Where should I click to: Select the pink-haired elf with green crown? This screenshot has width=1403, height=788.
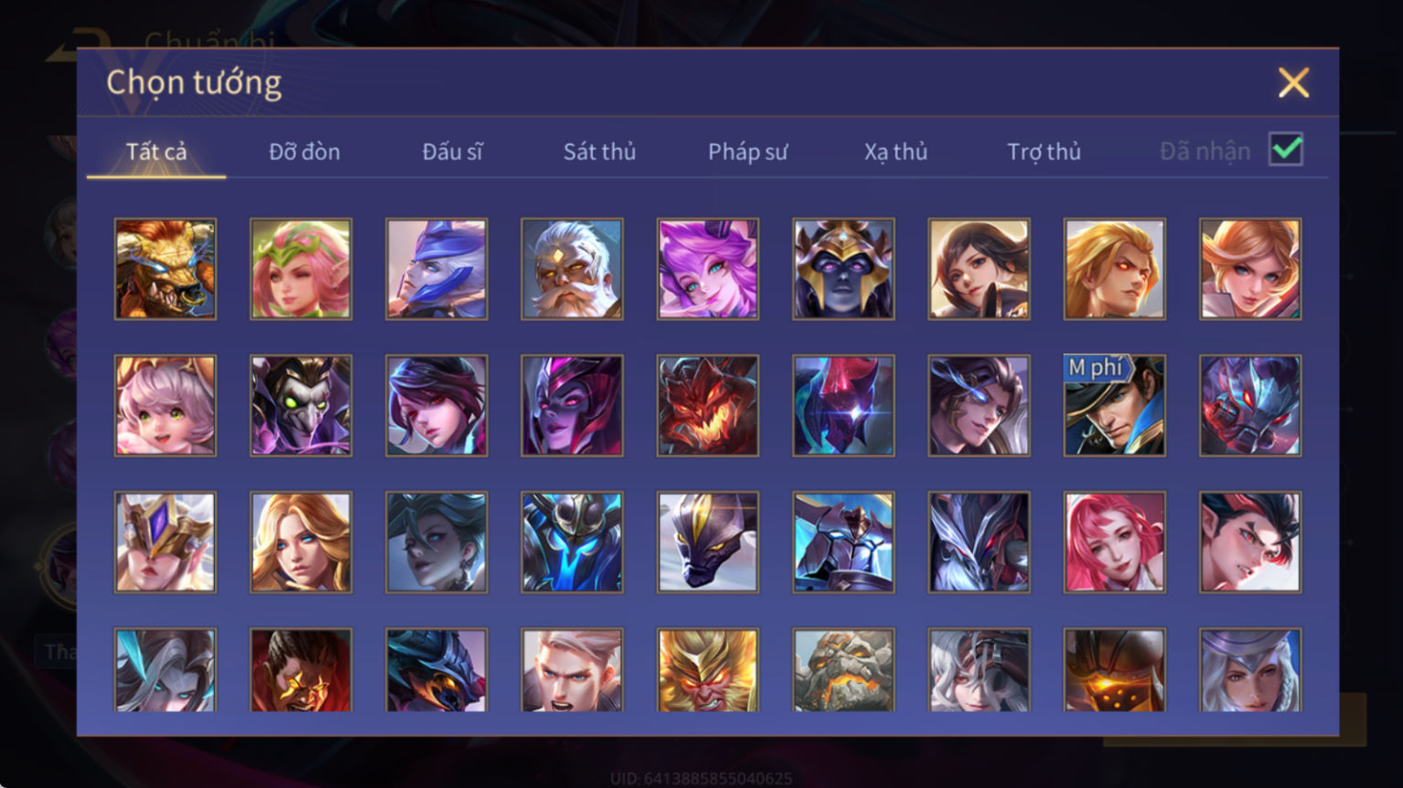click(301, 269)
